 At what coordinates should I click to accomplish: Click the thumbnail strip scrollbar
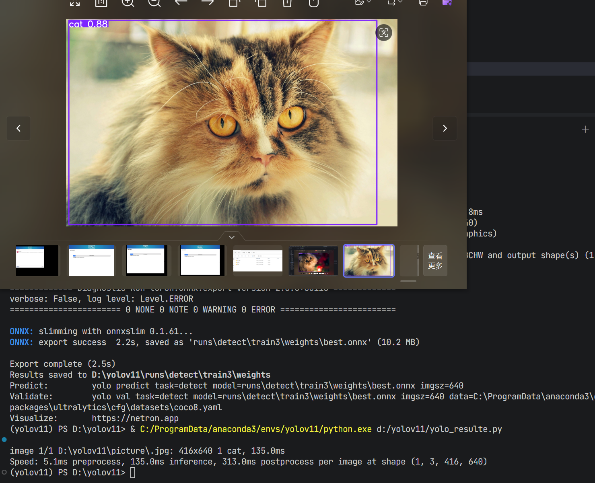click(x=408, y=281)
